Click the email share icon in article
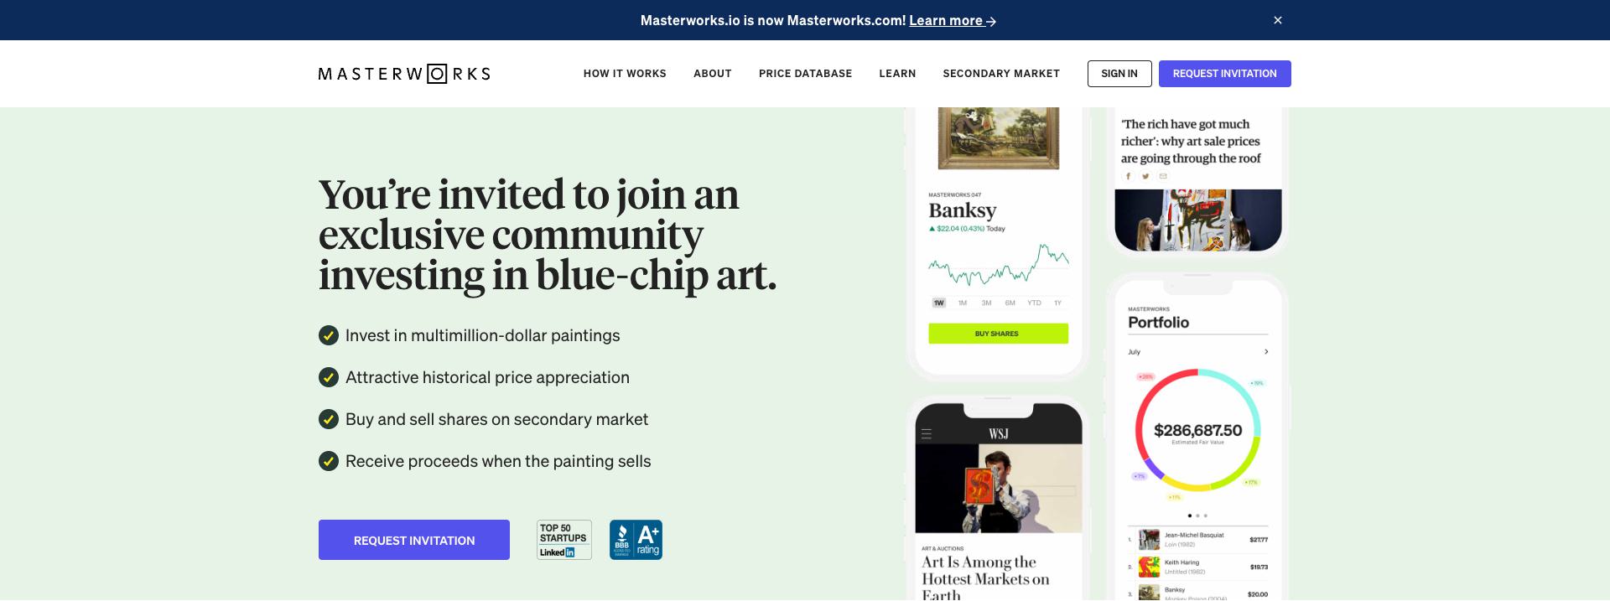Screen dimensions: 1610x601 click(x=1163, y=176)
